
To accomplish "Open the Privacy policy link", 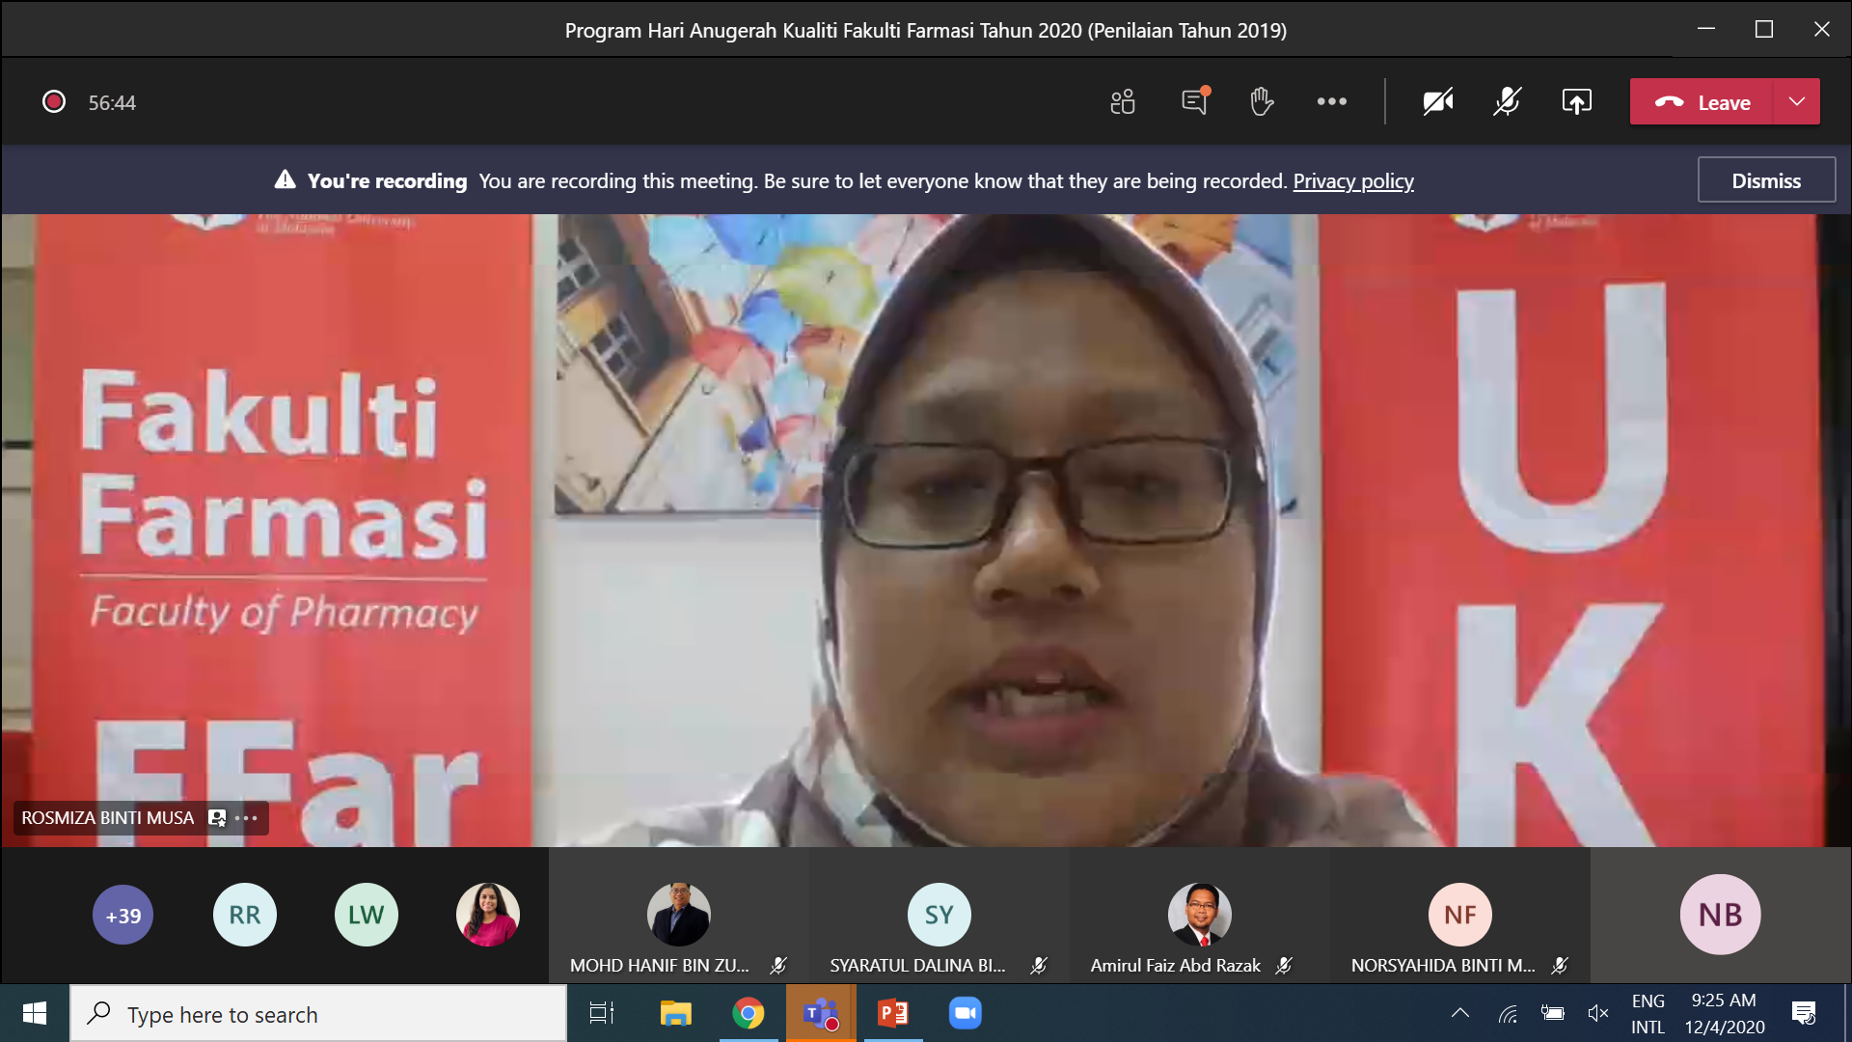I will pos(1352,181).
